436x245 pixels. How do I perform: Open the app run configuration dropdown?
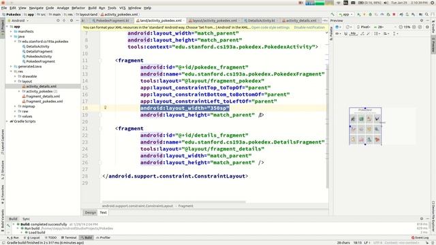(346, 14)
